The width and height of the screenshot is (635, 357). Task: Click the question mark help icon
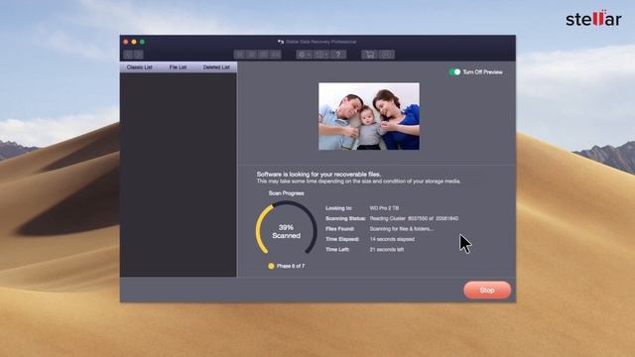click(x=338, y=55)
